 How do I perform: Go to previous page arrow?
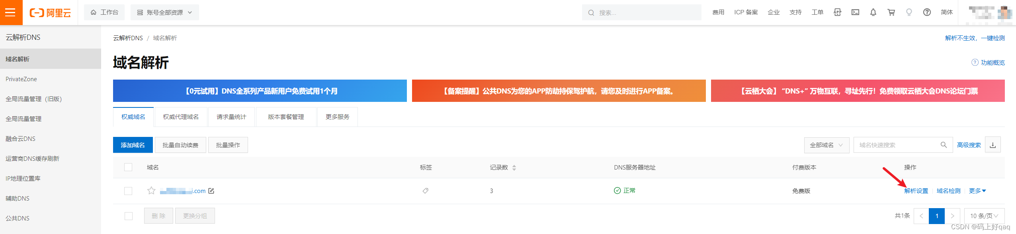[x=921, y=216]
